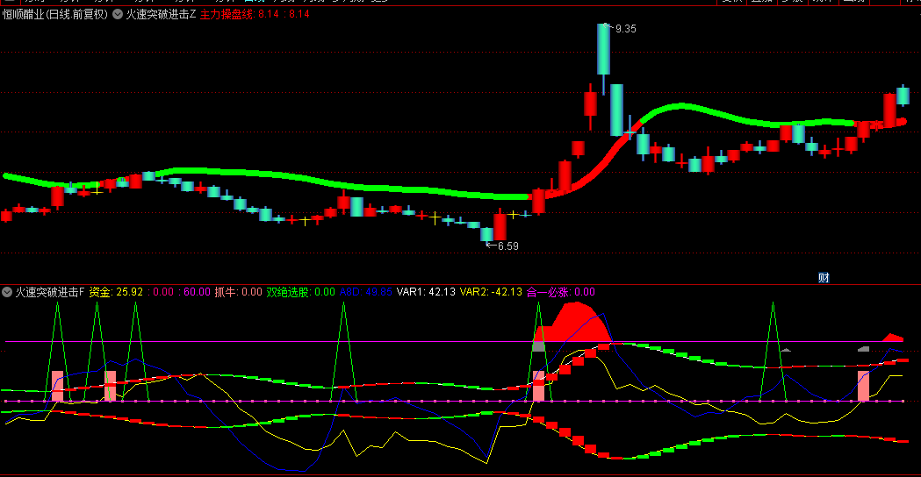Click the stock title 恒顺醋业(日线.前复权)
Screen dimensions: 921x477
coord(55,14)
